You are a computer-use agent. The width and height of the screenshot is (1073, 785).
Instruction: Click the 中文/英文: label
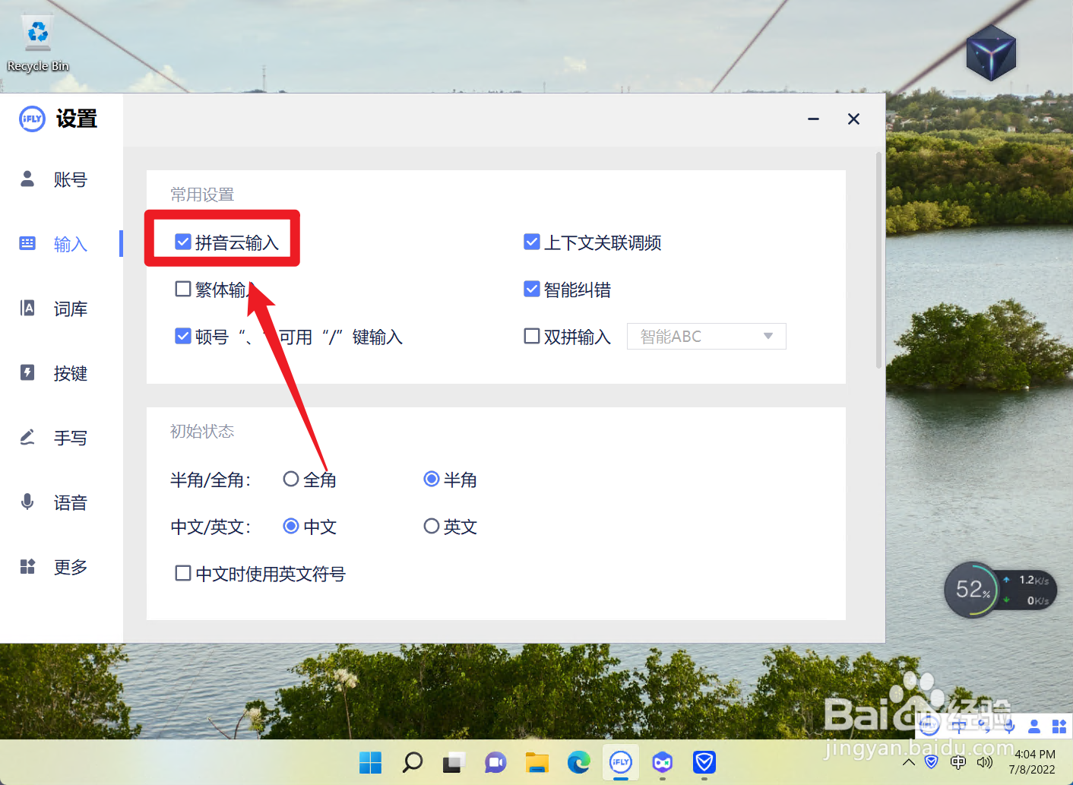(x=210, y=527)
